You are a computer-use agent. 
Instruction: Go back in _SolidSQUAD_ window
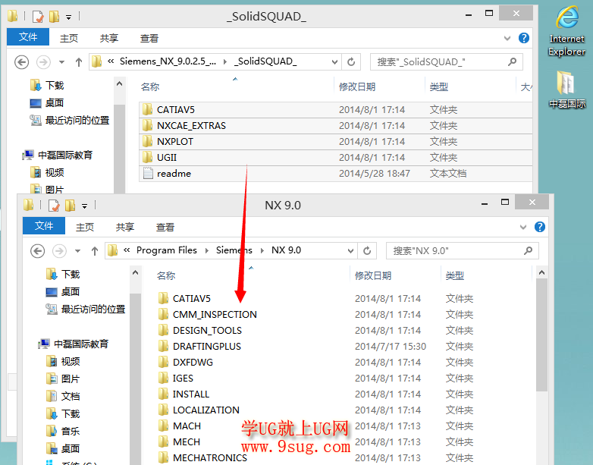21,61
